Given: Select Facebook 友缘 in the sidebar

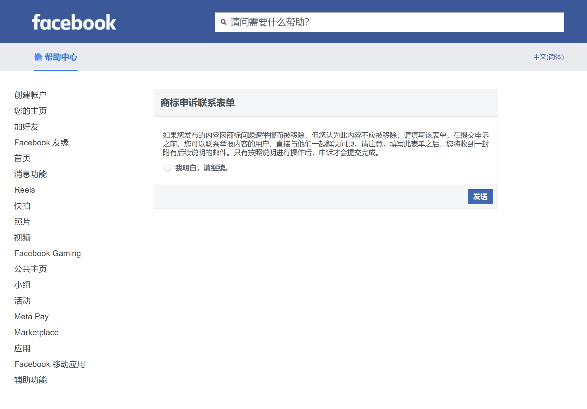Looking at the screenshot, I should coord(41,143).
